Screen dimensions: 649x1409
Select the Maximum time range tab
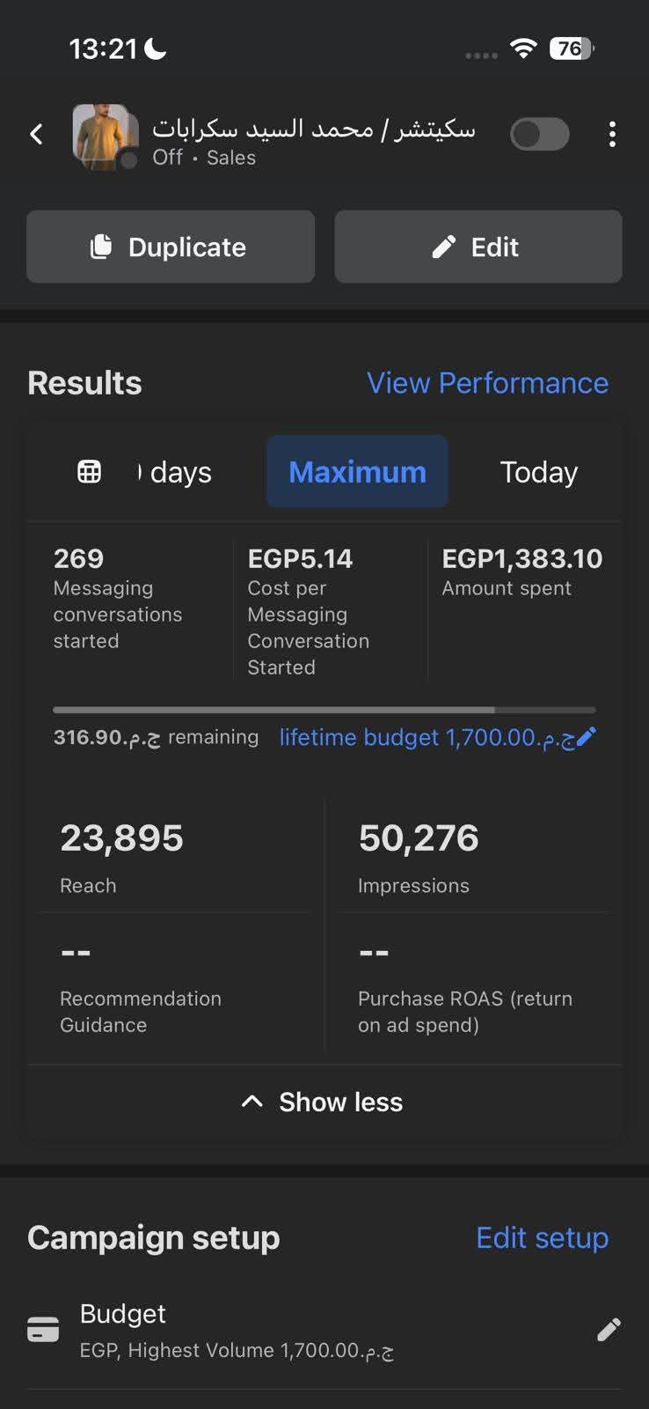coord(357,472)
